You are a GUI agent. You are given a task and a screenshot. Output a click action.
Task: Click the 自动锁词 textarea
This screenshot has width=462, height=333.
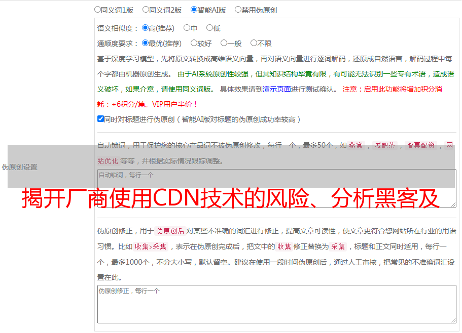pos(277,188)
